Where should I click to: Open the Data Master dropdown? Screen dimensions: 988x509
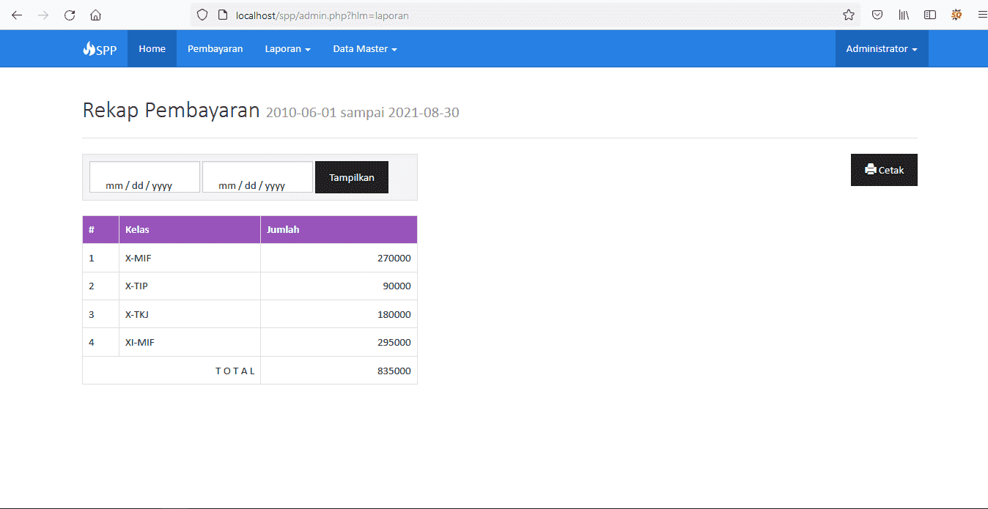tap(364, 48)
